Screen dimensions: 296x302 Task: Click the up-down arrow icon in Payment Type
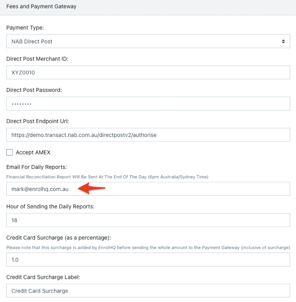point(283,41)
